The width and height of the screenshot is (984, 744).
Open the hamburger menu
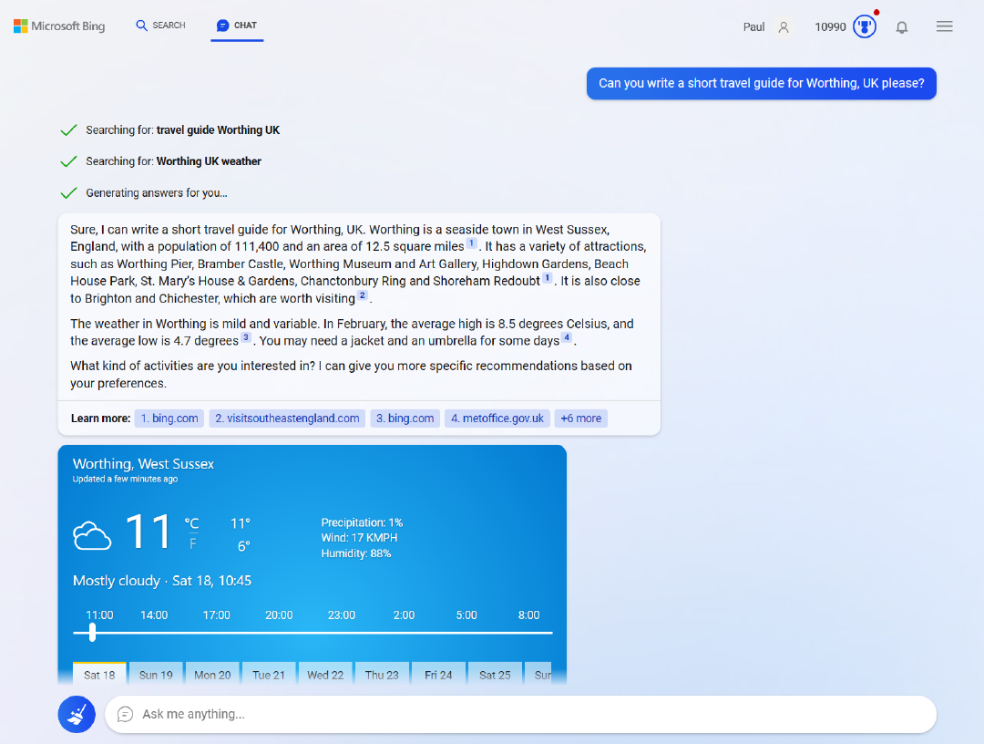(944, 26)
